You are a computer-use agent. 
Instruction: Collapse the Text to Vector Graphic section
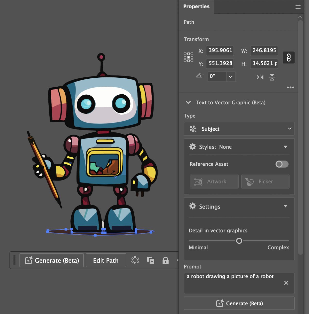point(188,102)
